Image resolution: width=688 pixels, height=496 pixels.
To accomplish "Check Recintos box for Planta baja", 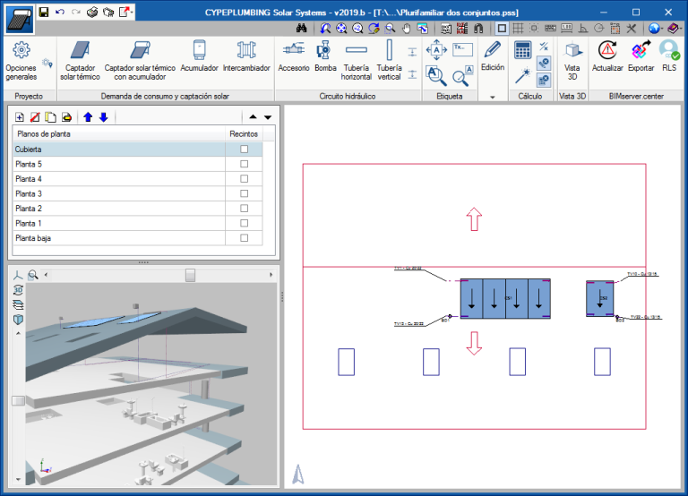I will [x=244, y=238].
